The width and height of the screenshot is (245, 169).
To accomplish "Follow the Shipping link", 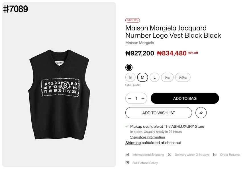I will click(x=133, y=143).
